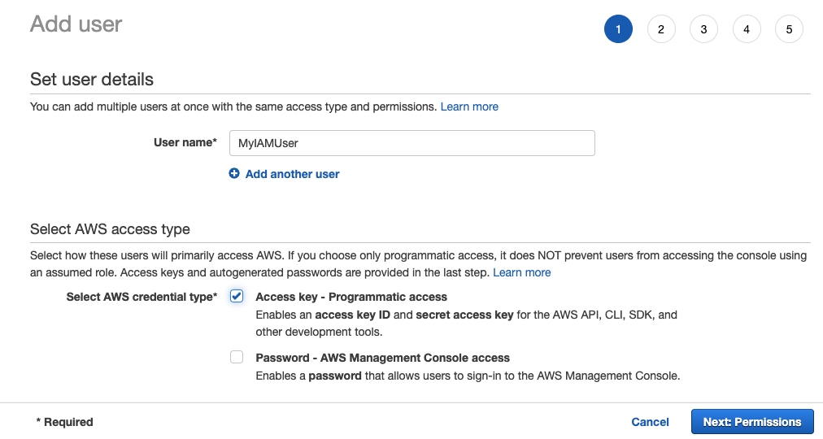The height and width of the screenshot is (439, 823).
Task: Go to step 1 in the wizard
Action: (618, 29)
